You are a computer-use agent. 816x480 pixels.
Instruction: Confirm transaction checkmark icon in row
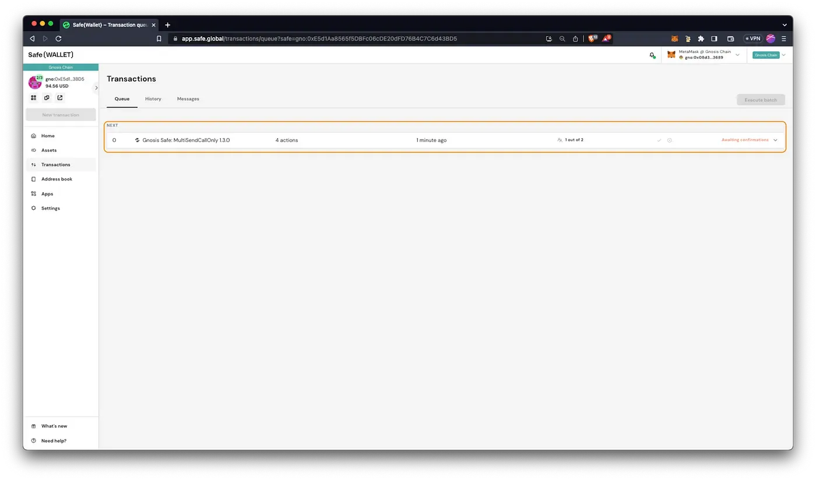pyautogui.click(x=659, y=140)
